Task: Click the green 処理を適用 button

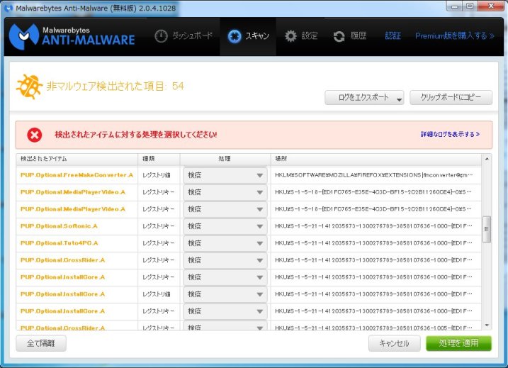Action: (458, 343)
